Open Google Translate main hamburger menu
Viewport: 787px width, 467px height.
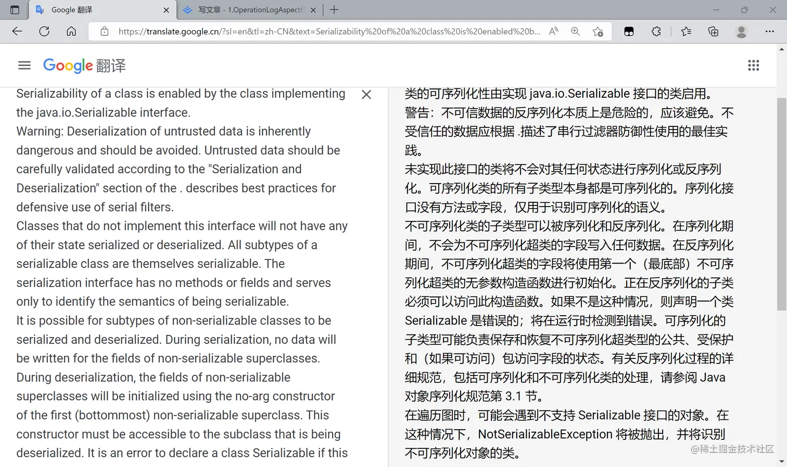pyautogui.click(x=24, y=66)
